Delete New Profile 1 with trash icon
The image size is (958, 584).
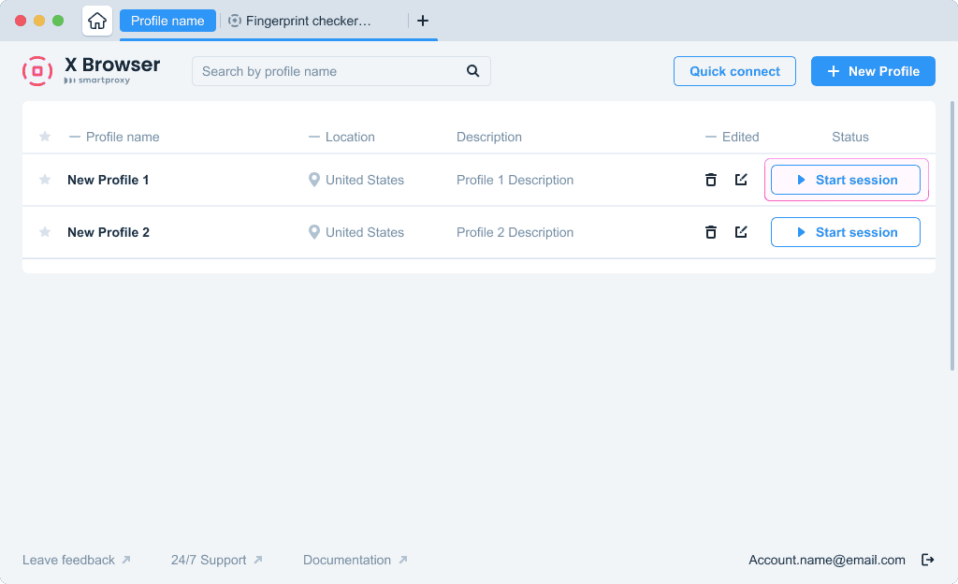pyautogui.click(x=711, y=180)
